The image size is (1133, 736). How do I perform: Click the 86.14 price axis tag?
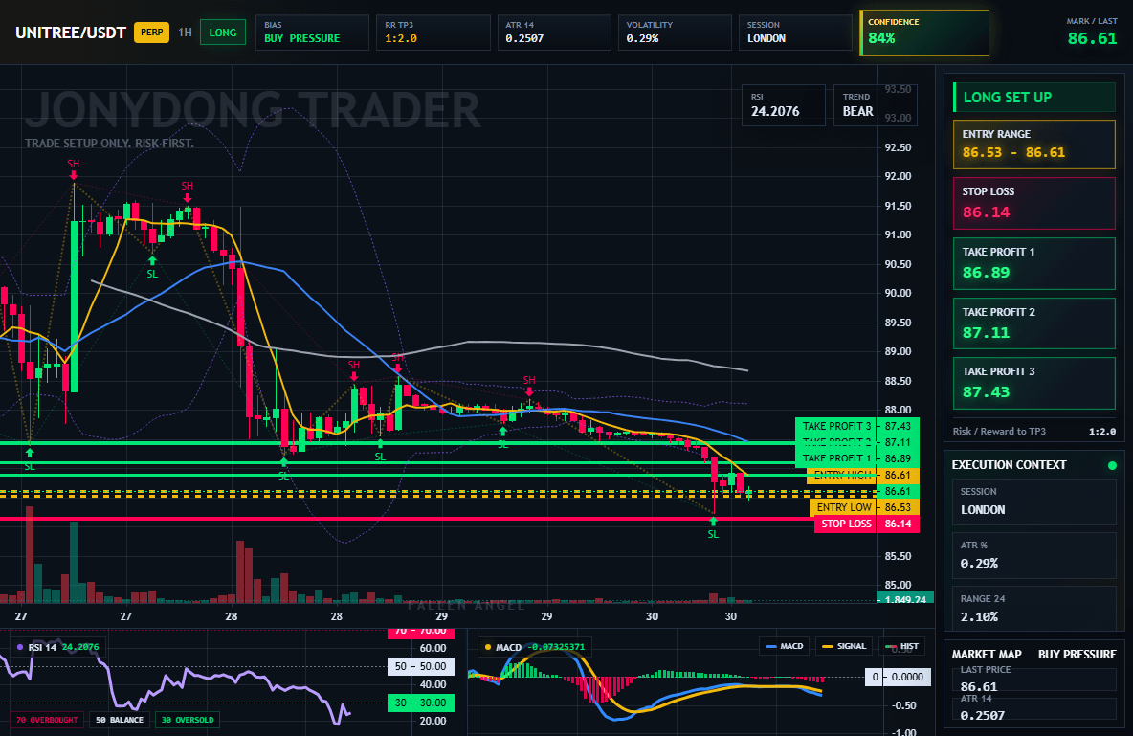tap(899, 524)
